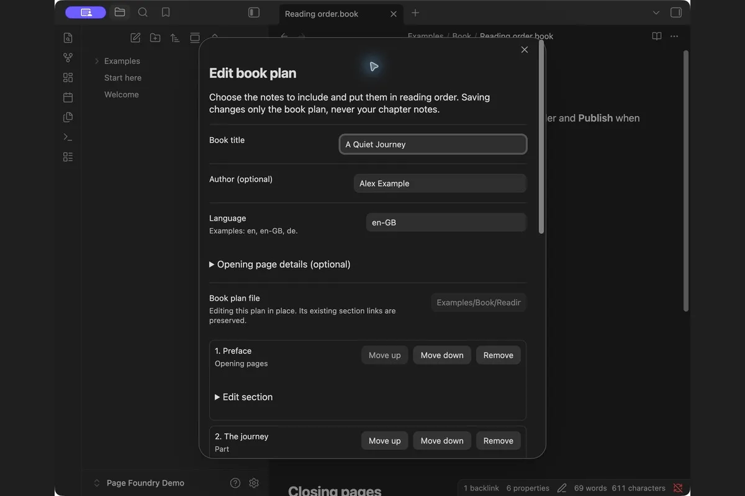Click Move down for Preface

442,355
